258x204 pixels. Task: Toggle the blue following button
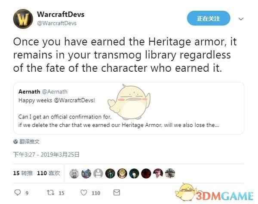tap(209, 18)
